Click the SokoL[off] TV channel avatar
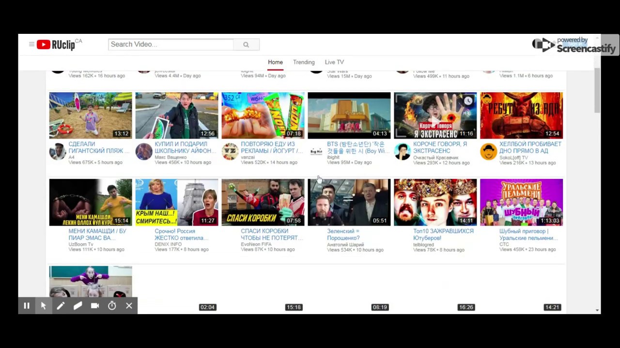The width and height of the screenshot is (620, 348). coord(489,151)
